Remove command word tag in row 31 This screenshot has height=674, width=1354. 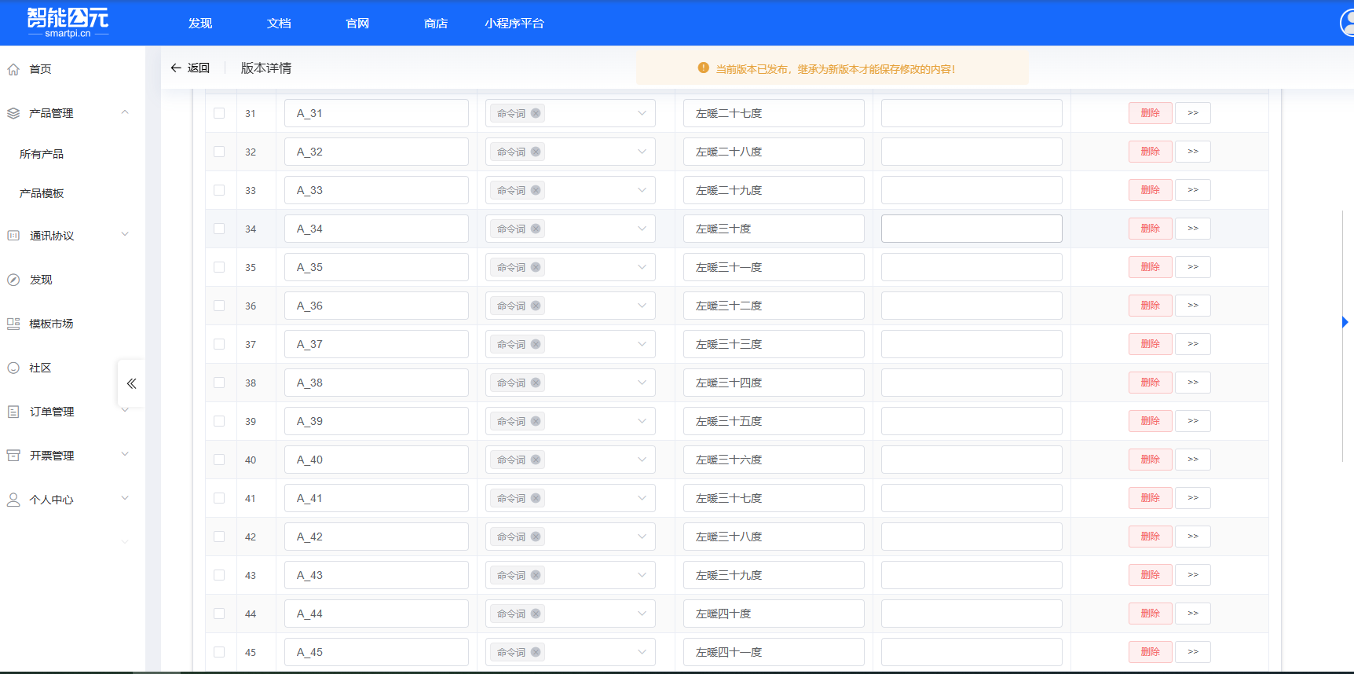click(x=536, y=113)
